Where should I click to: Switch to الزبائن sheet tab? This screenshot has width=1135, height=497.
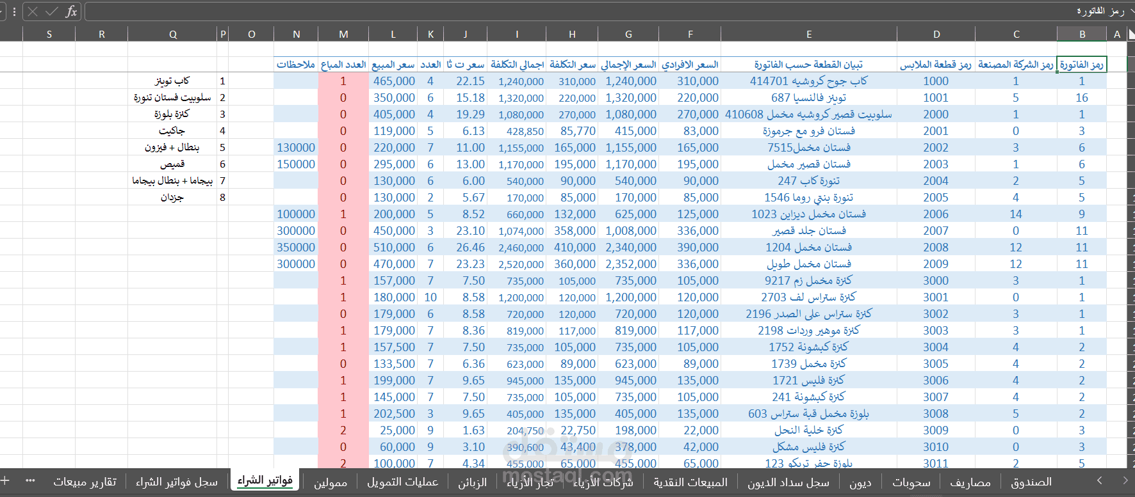click(472, 482)
